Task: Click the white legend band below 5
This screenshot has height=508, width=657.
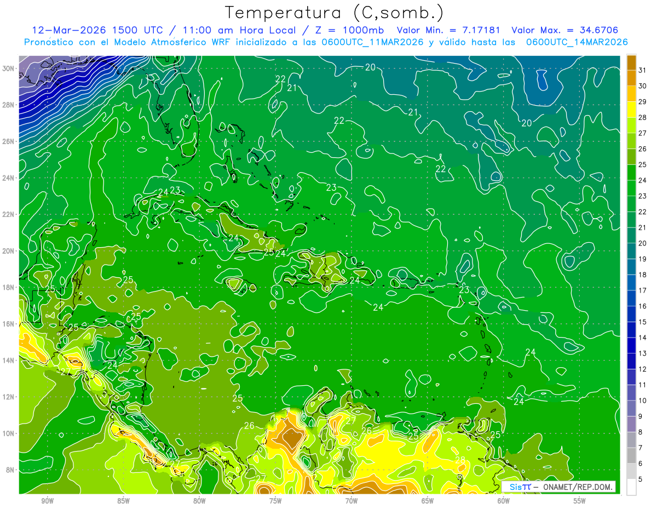Action: 631,487
